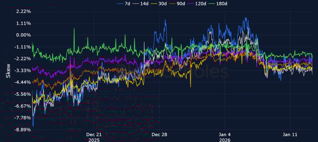Click the BlockScholes watermark in chart
This screenshot has width=318, height=142.
tap(172, 71)
